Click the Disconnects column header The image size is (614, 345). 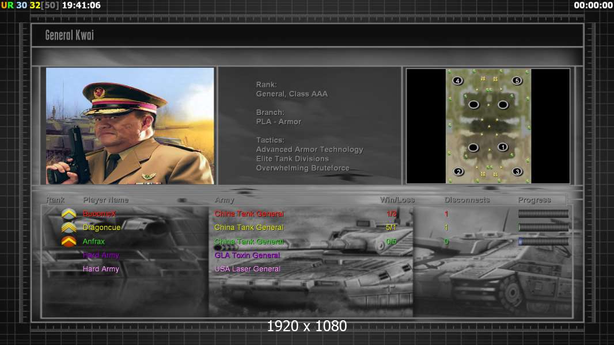click(x=467, y=200)
